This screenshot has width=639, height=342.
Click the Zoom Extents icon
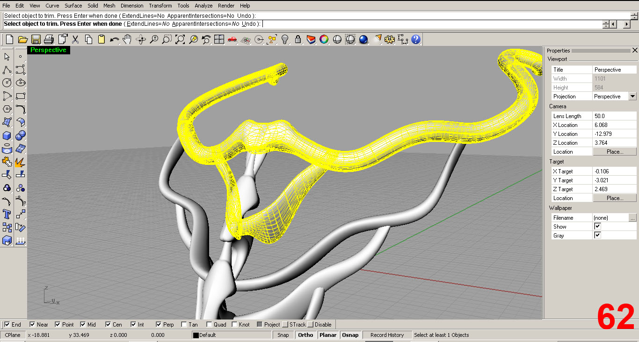[180, 40]
